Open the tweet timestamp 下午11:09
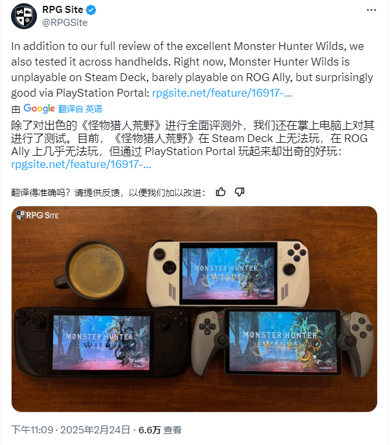The image size is (392, 445). pos(32,430)
